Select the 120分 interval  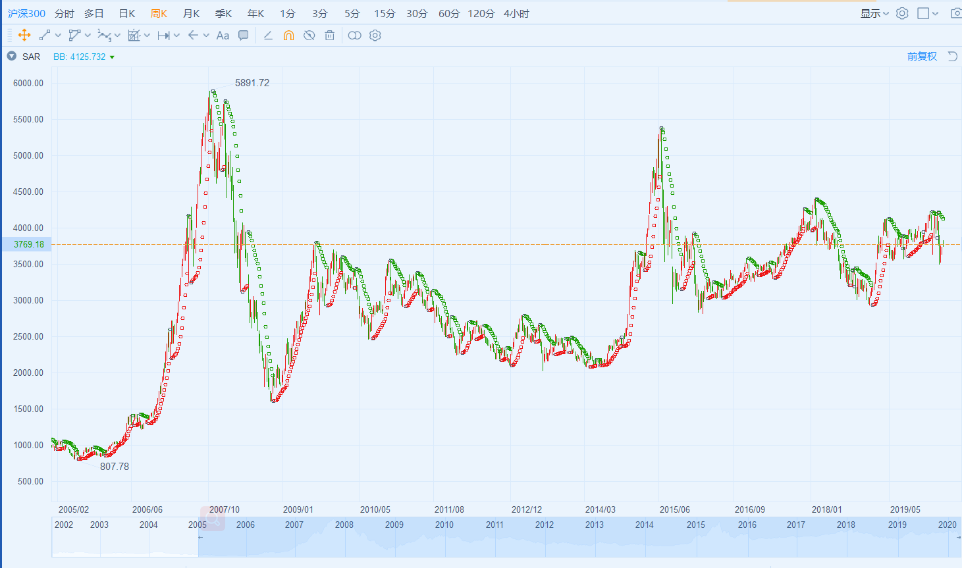coord(481,13)
